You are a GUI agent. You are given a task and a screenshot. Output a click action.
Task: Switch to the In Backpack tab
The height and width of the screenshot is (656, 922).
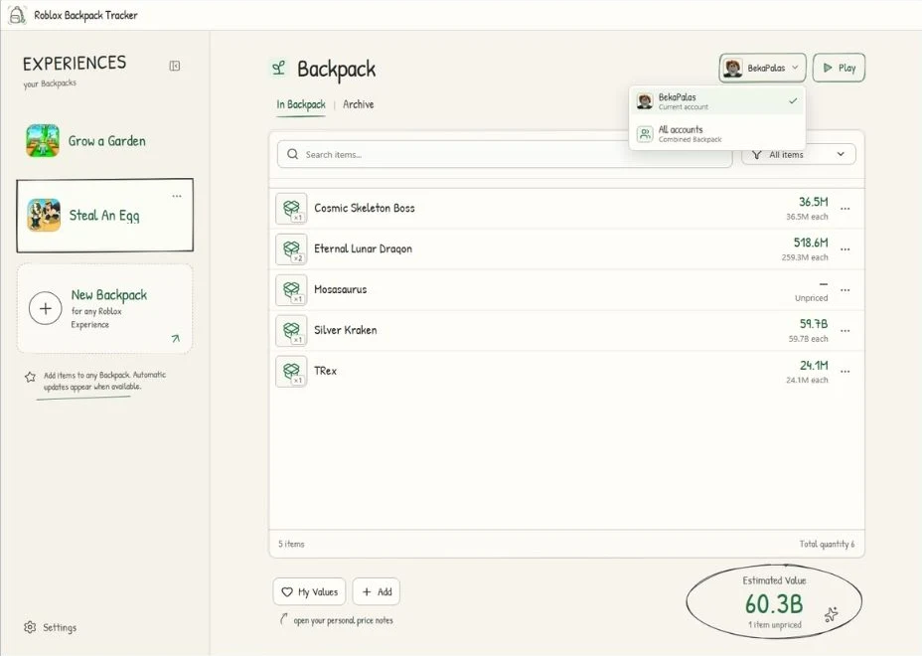pyautogui.click(x=300, y=104)
